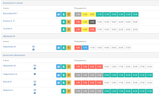Click red 3.08 cell for Абрамова М. in Англичане абонемент
Image resolution: width=159 pixels, height=95 pixels.
(85, 67)
